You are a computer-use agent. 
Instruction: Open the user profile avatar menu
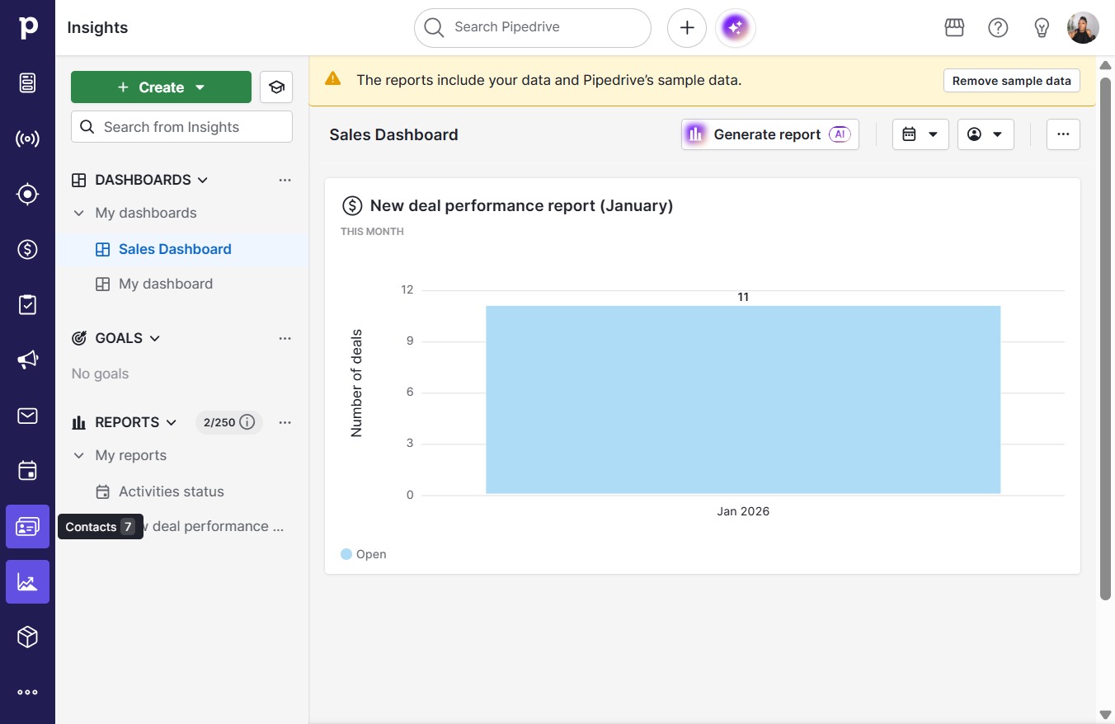click(1083, 28)
